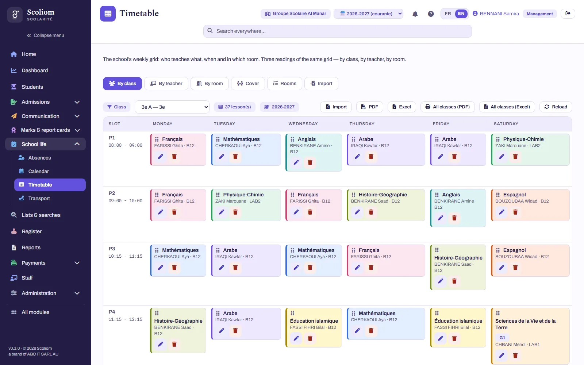Collapse the sidebar menu
This screenshot has height=365, width=584.
pyautogui.click(x=46, y=35)
